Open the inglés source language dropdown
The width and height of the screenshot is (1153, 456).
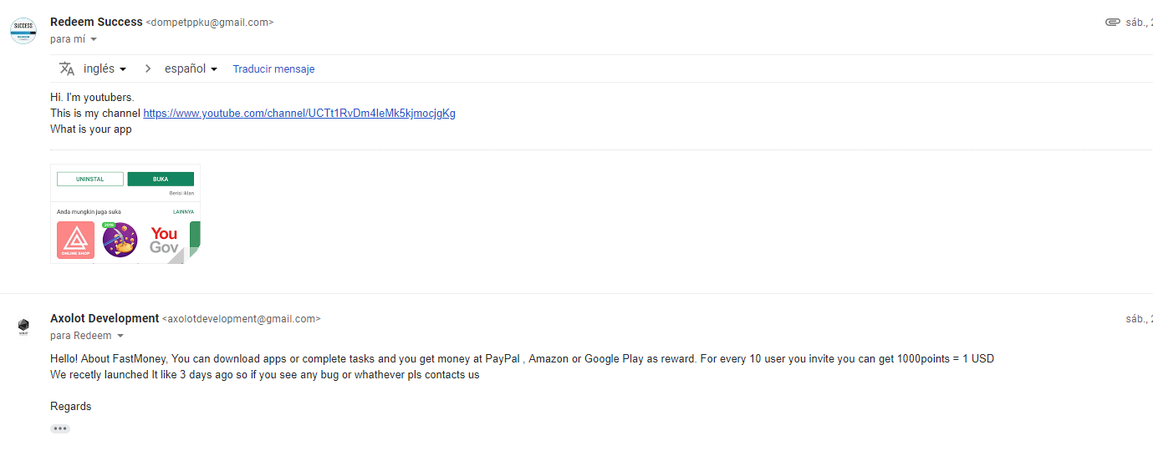pos(105,68)
